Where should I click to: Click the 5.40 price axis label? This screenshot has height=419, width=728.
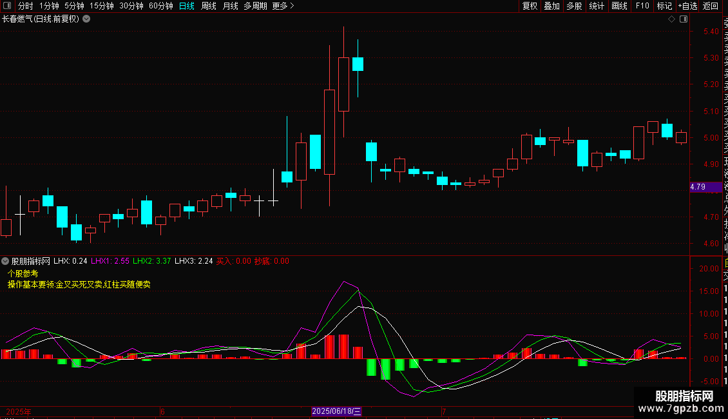click(711, 31)
